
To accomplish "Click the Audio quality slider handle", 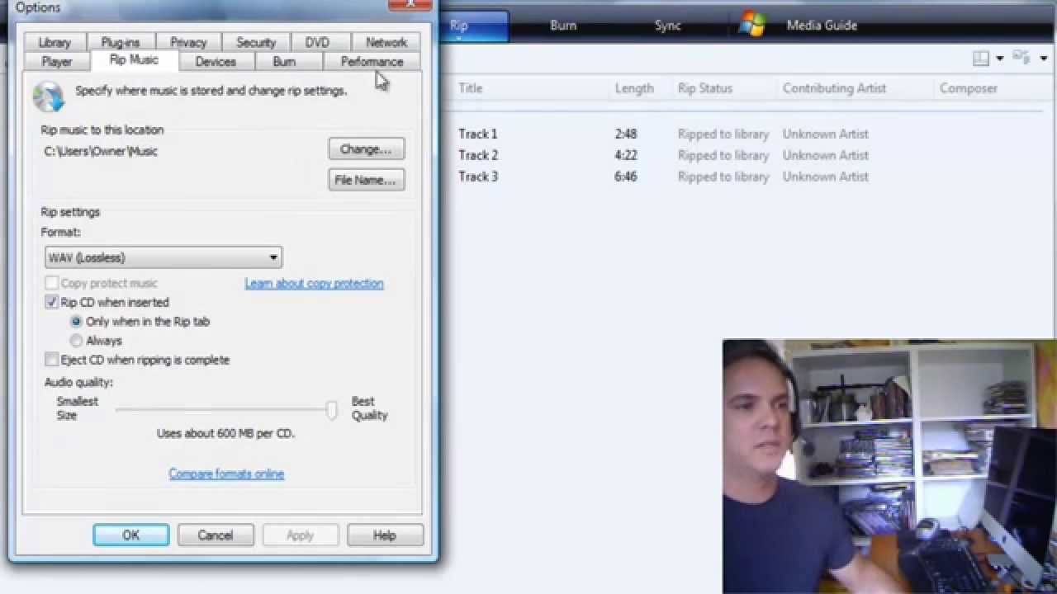I will click(331, 410).
